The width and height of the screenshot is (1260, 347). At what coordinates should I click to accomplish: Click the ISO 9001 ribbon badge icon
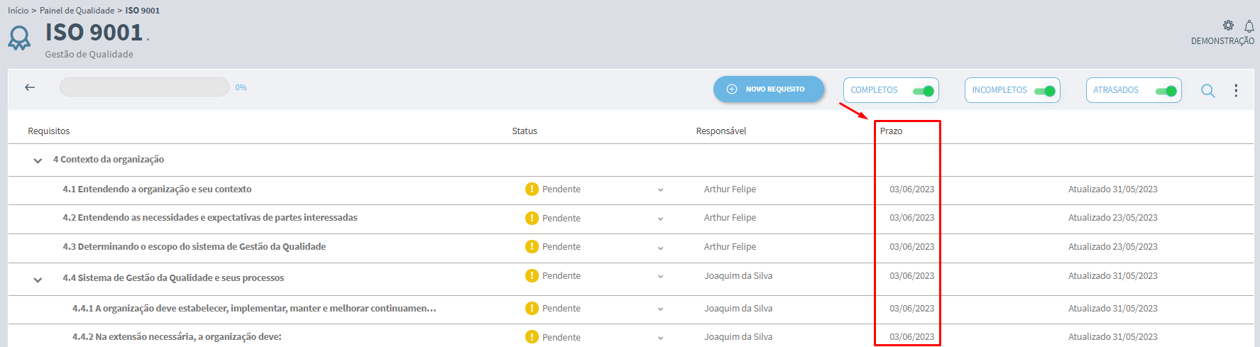coord(19,38)
